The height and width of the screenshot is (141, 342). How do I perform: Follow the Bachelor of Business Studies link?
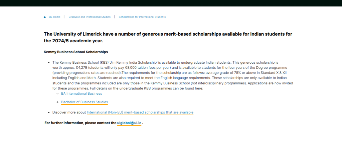point(84,102)
